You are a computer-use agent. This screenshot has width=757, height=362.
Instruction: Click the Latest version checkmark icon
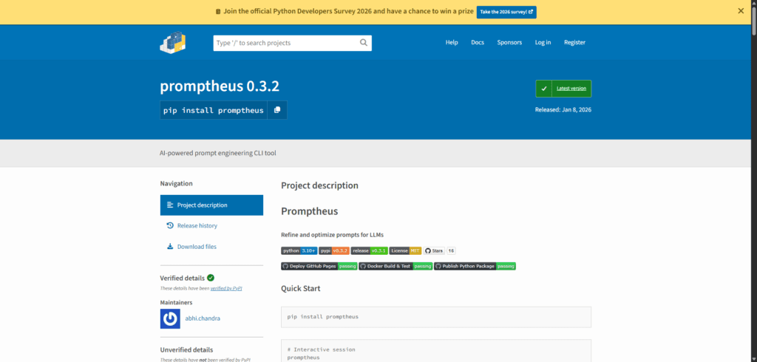coord(543,89)
